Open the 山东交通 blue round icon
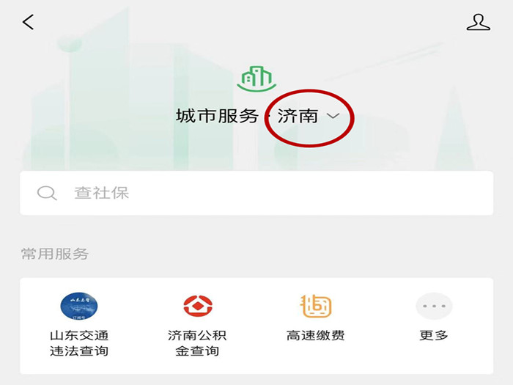Image resolution: width=513 pixels, height=385 pixels. (x=79, y=306)
